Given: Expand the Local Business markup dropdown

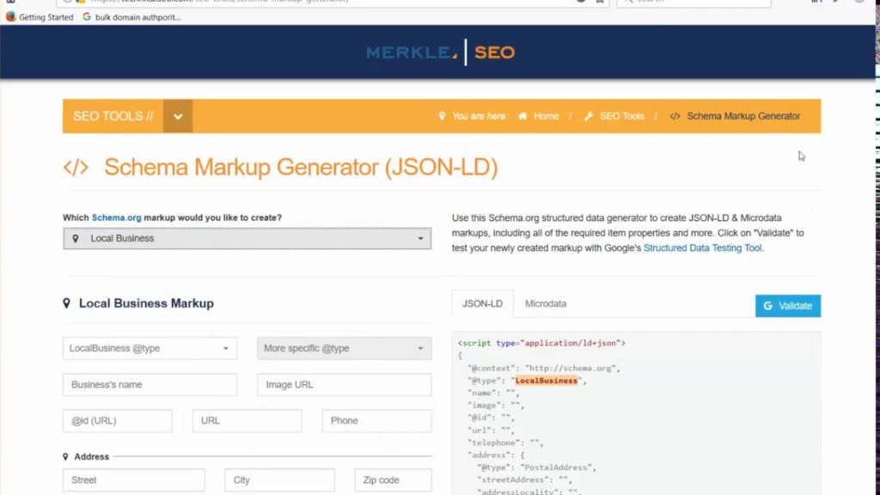Looking at the screenshot, I should (x=247, y=239).
